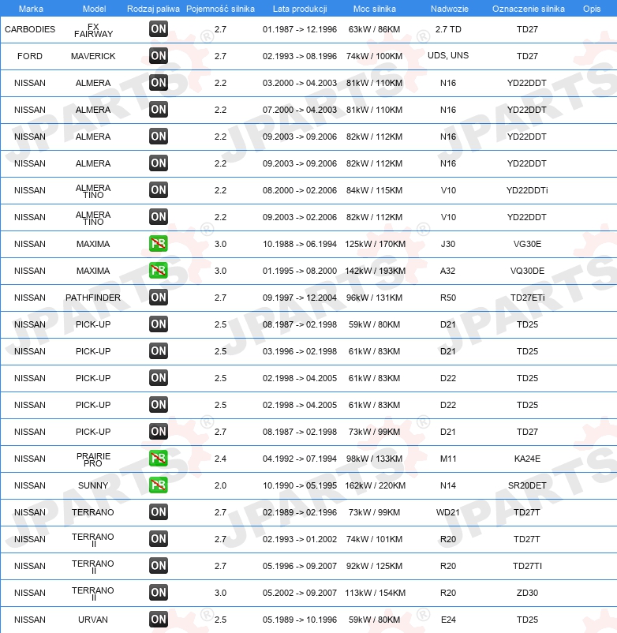Select the N14 body cell
Viewport: 617px width, 633px height.
click(448, 485)
